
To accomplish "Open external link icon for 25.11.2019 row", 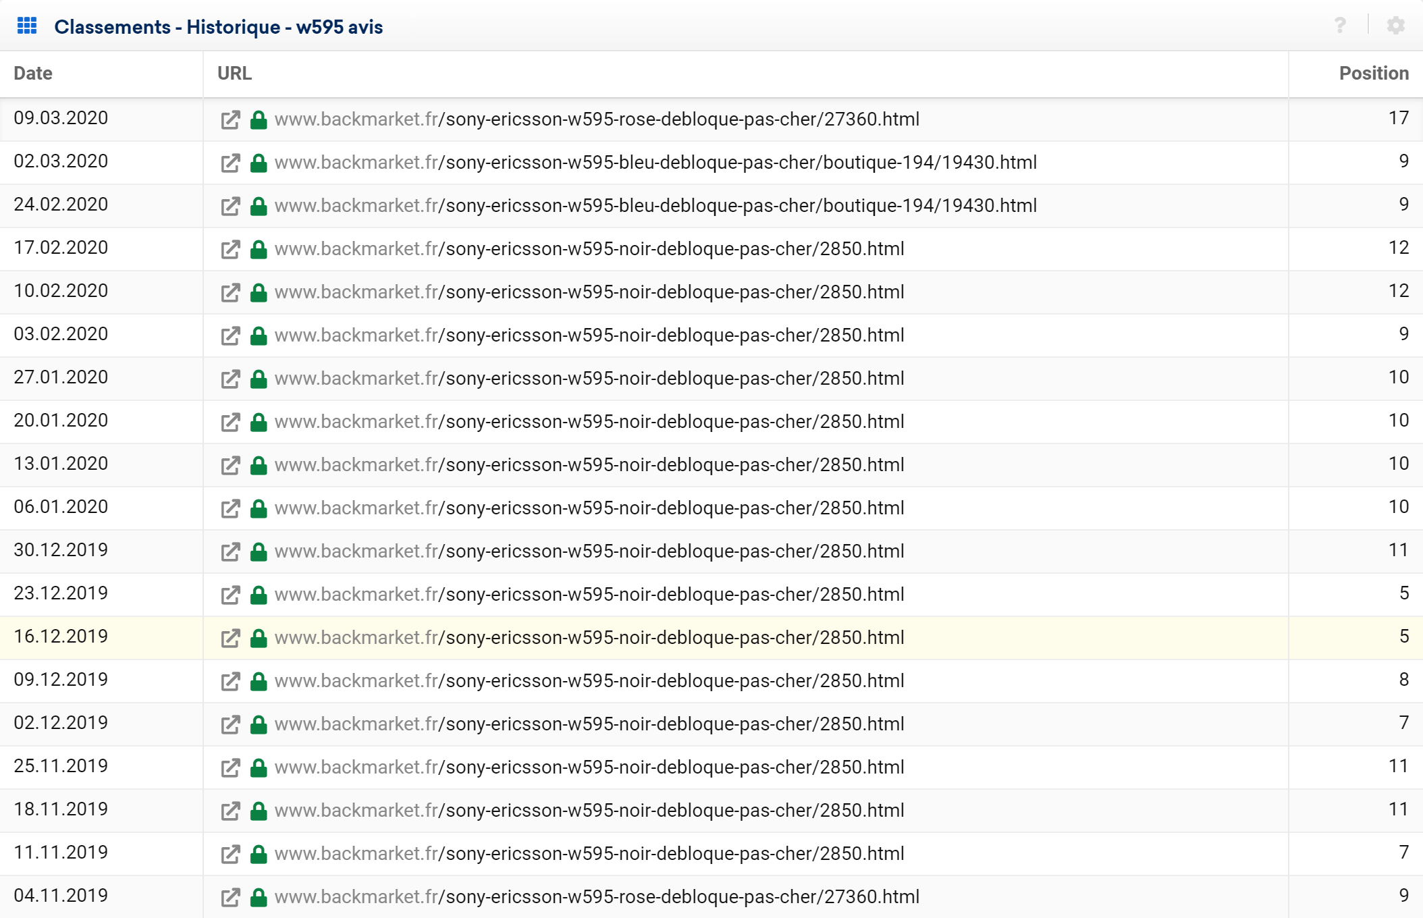I will [x=230, y=768].
